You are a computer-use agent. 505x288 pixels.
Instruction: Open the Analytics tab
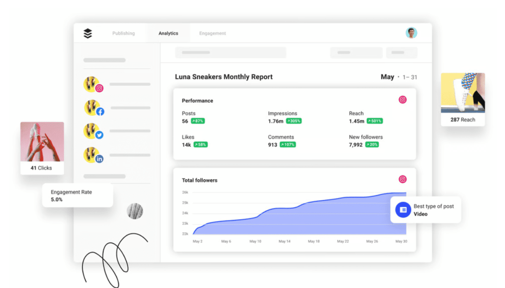[168, 33]
